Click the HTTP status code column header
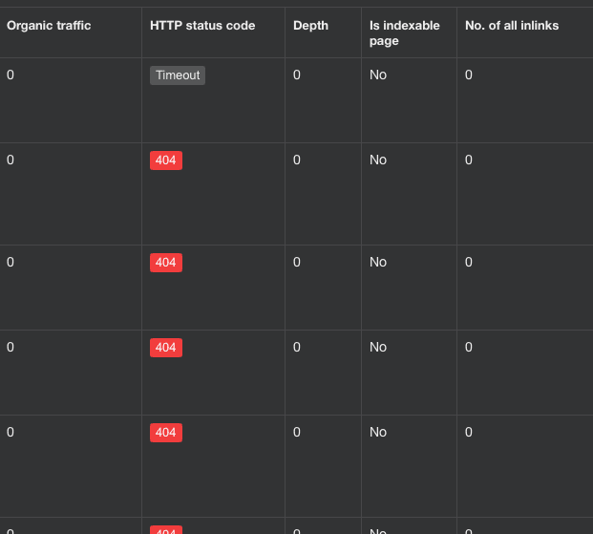593x534 pixels. (x=202, y=26)
